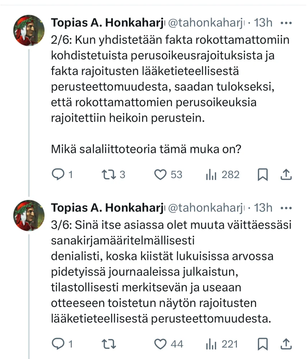
Task: Like the 2/6 tweet with 53 likes
Action: (159, 175)
